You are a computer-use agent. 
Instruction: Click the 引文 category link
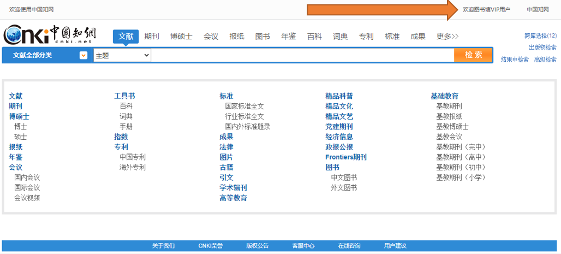226,178
